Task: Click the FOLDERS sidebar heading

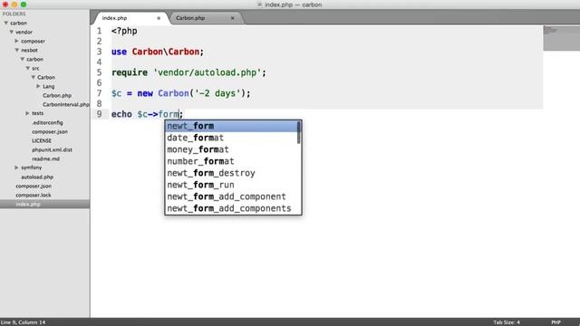Action: (x=14, y=14)
